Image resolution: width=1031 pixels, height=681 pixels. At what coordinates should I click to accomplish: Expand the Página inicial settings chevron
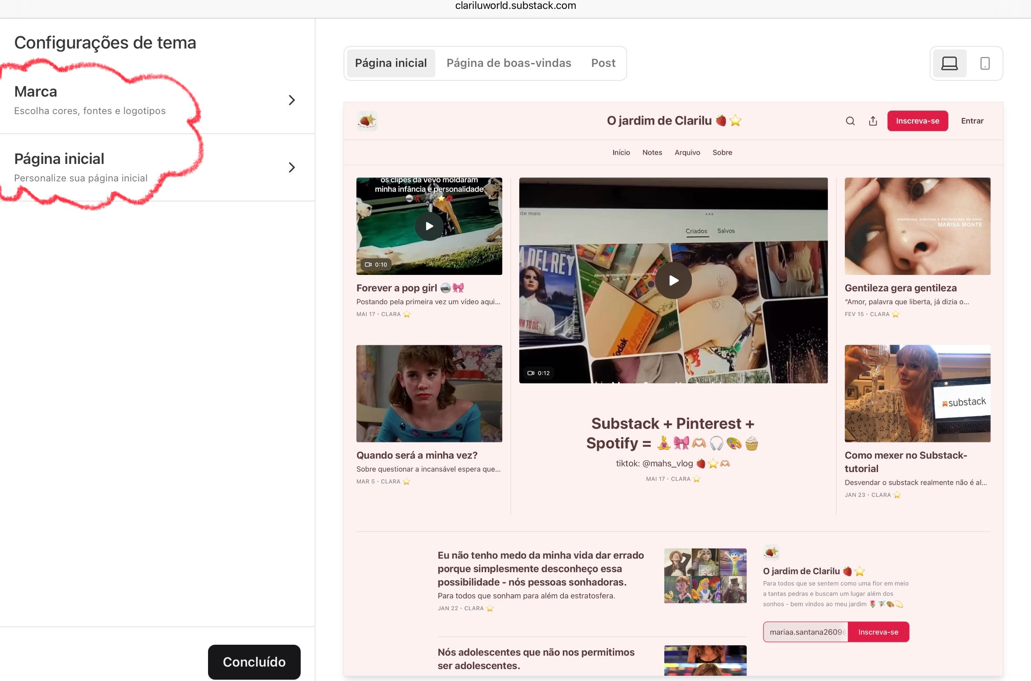pyautogui.click(x=292, y=167)
